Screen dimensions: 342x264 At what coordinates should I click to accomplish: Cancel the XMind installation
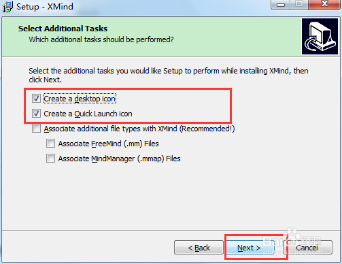click(x=307, y=248)
